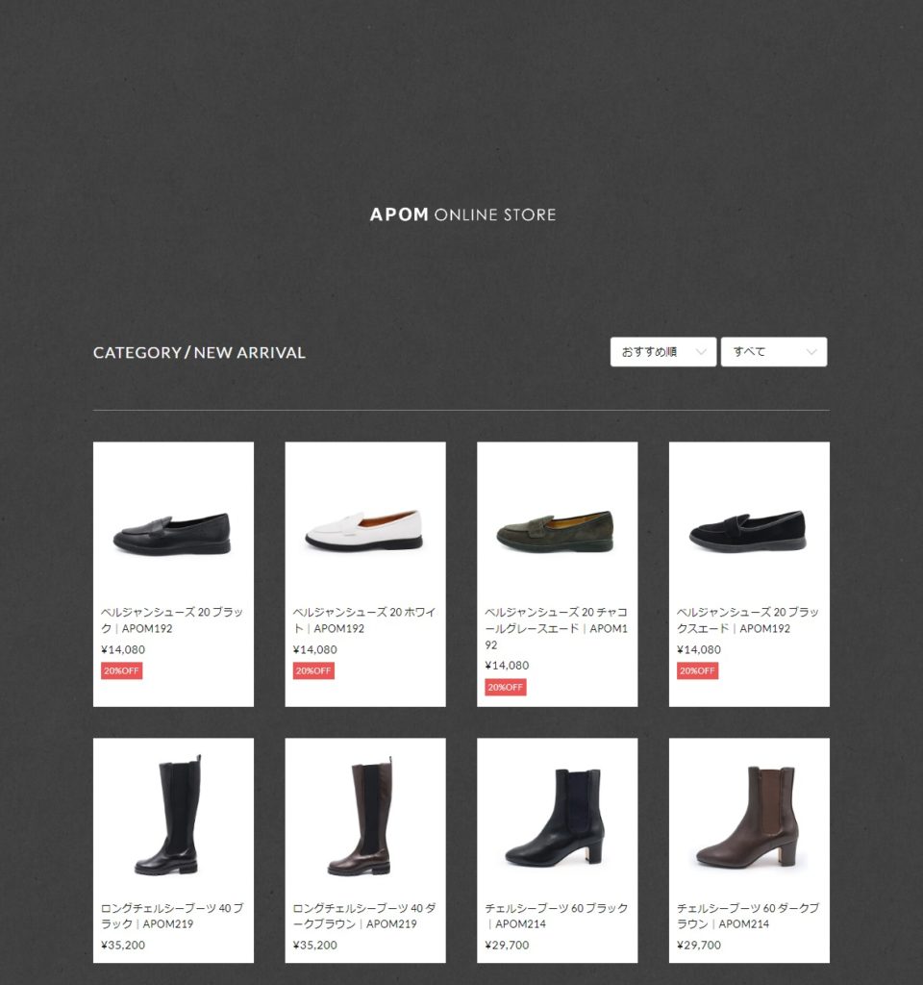Select チェルシーブーツ 60 ダークブラウン title
The image size is (923, 985).
tap(748, 916)
